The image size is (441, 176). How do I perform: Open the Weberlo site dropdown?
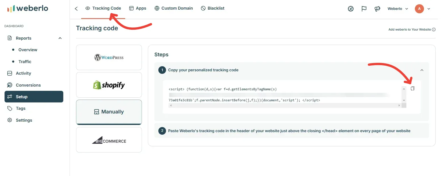398,9
